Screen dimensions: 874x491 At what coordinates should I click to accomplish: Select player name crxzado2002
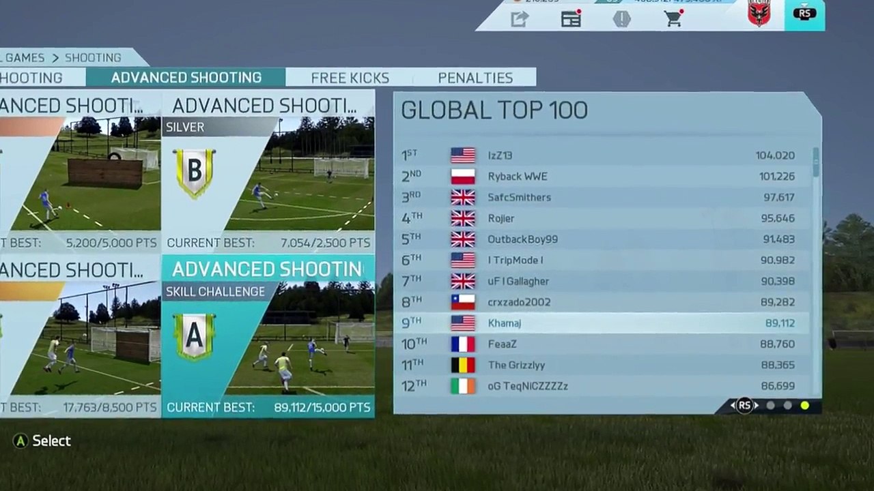(519, 302)
